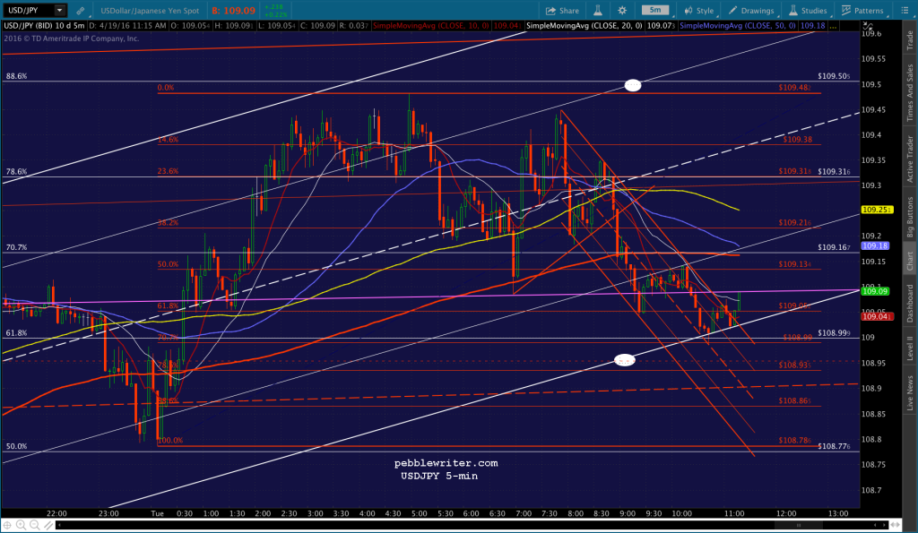Click the green 109.09 price bubble

(x=875, y=291)
